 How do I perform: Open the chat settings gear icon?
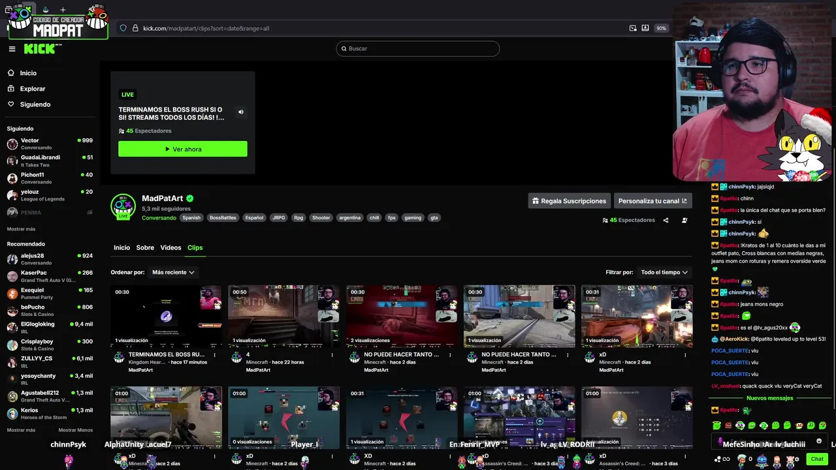pyautogui.click(x=797, y=459)
